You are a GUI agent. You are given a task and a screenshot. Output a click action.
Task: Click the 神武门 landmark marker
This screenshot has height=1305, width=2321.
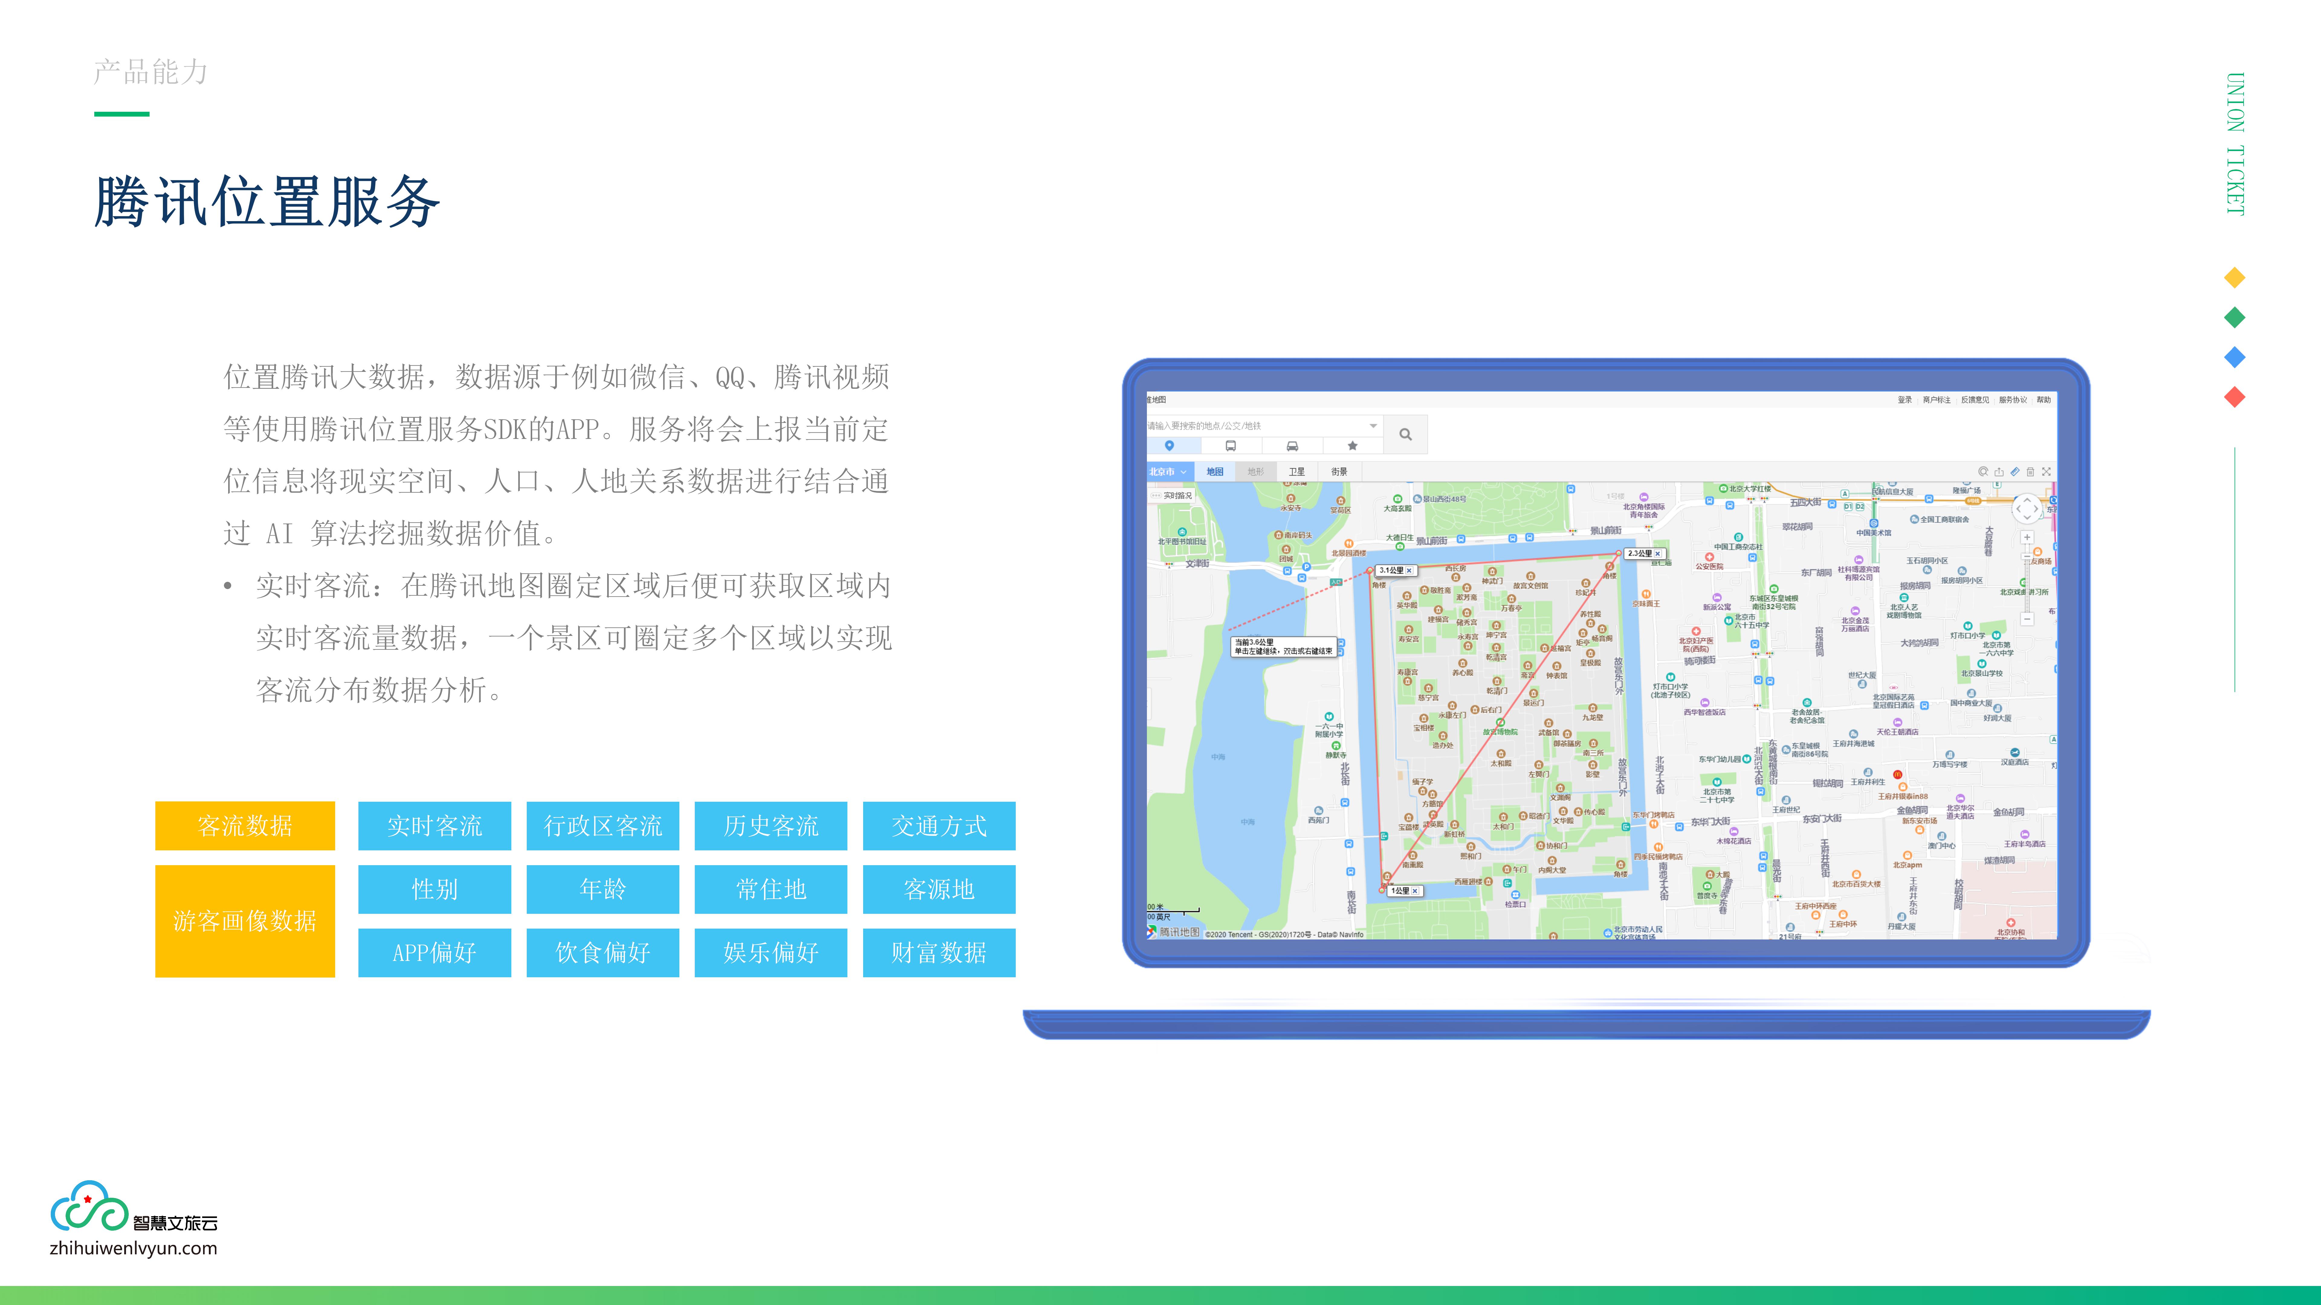click(1492, 572)
